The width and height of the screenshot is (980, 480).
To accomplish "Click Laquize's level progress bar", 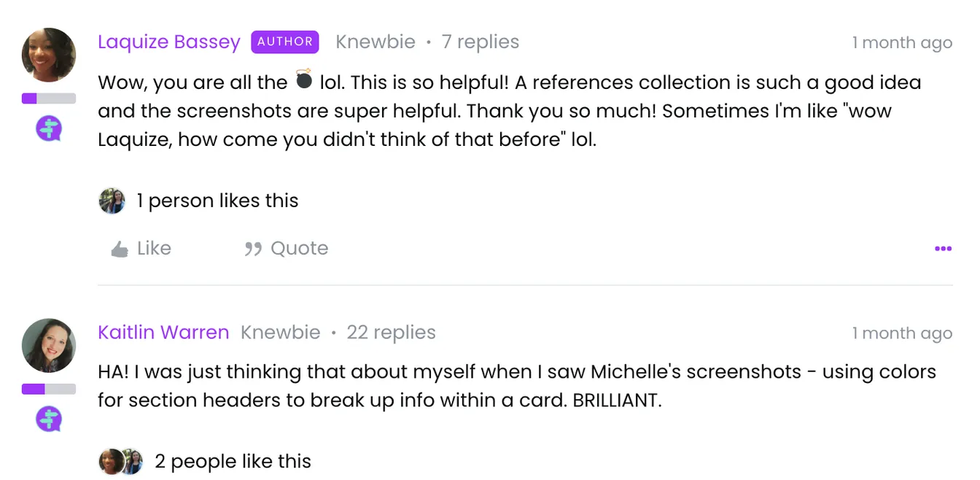I will click(49, 98).
